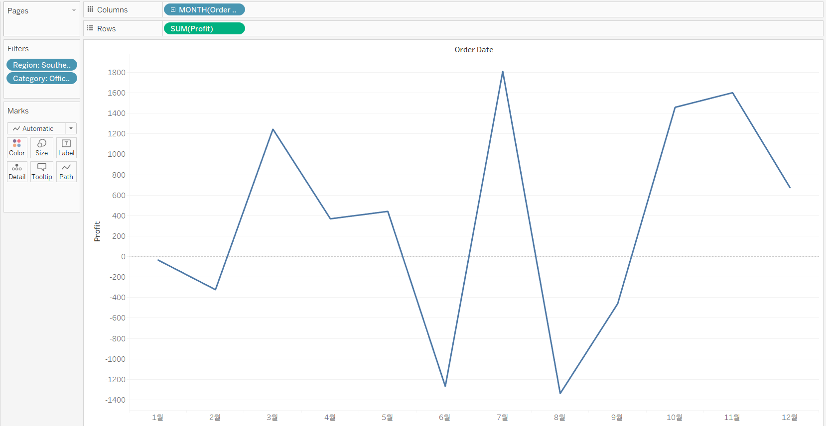Select the July peak point on the line
Screen dimensions: 826x426
pos(503,72)
